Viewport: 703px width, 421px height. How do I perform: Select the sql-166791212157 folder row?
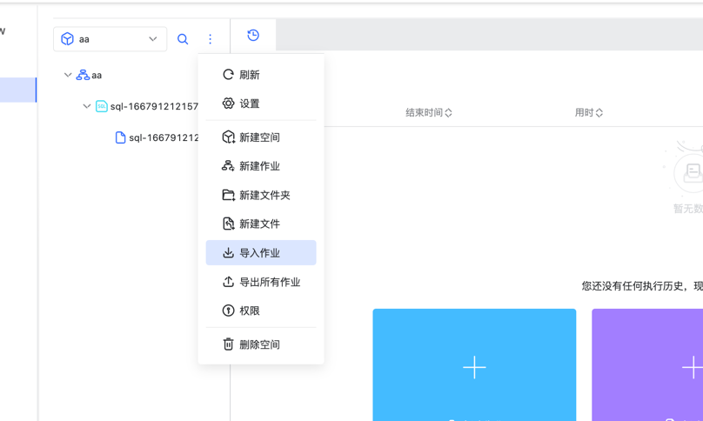pyautogui.click(x=147, y=106)
